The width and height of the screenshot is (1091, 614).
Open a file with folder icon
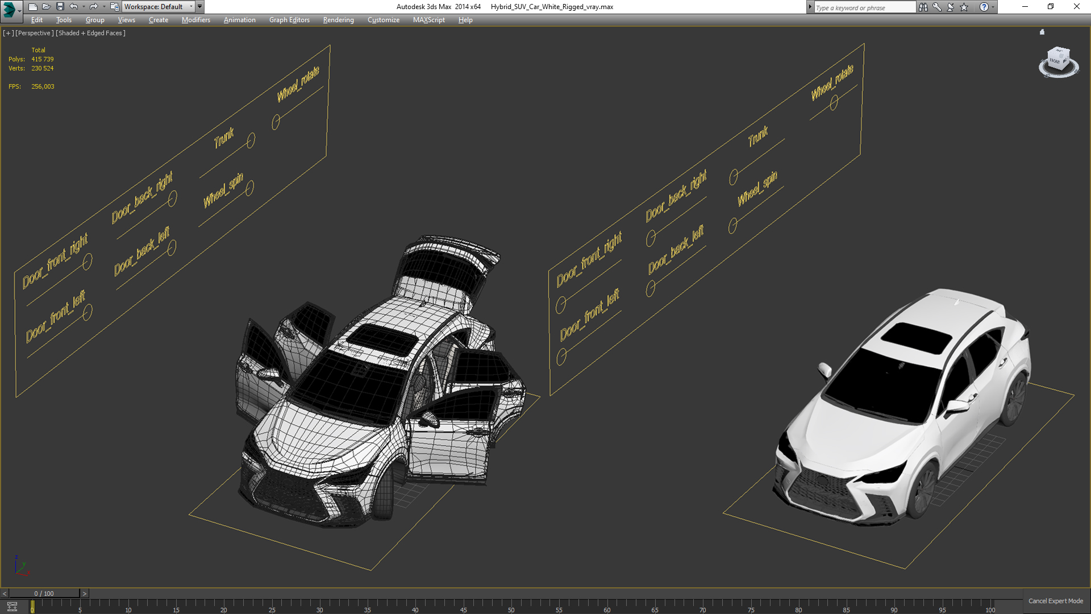click(x=46, y=7)
